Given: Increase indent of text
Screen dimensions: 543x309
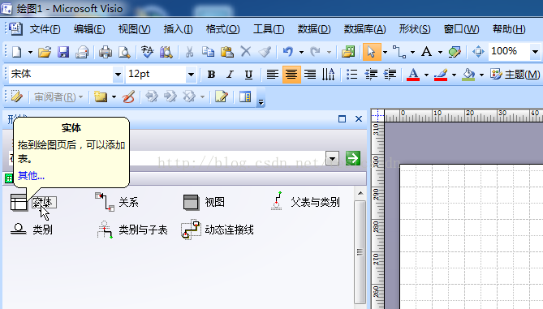Looking at the screenshot, I should [x=390, y=74].
